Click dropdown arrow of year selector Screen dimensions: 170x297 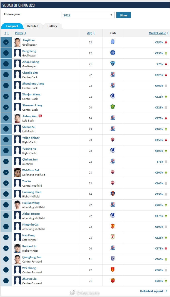click(x=111, y=15)
